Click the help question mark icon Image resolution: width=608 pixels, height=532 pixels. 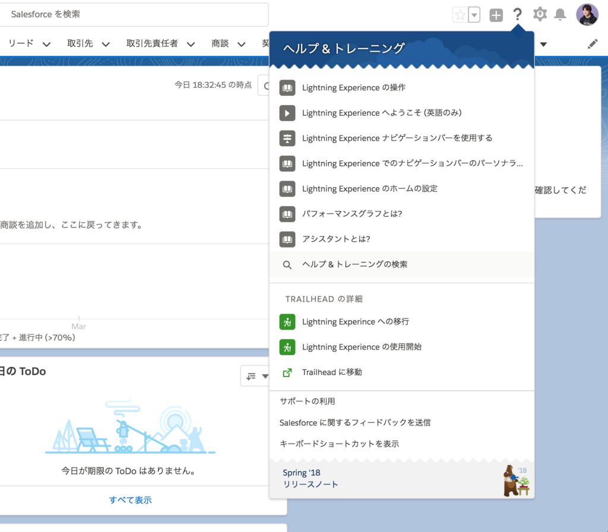(517, 15)
